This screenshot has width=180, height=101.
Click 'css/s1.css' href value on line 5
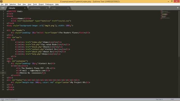(64, 21)
